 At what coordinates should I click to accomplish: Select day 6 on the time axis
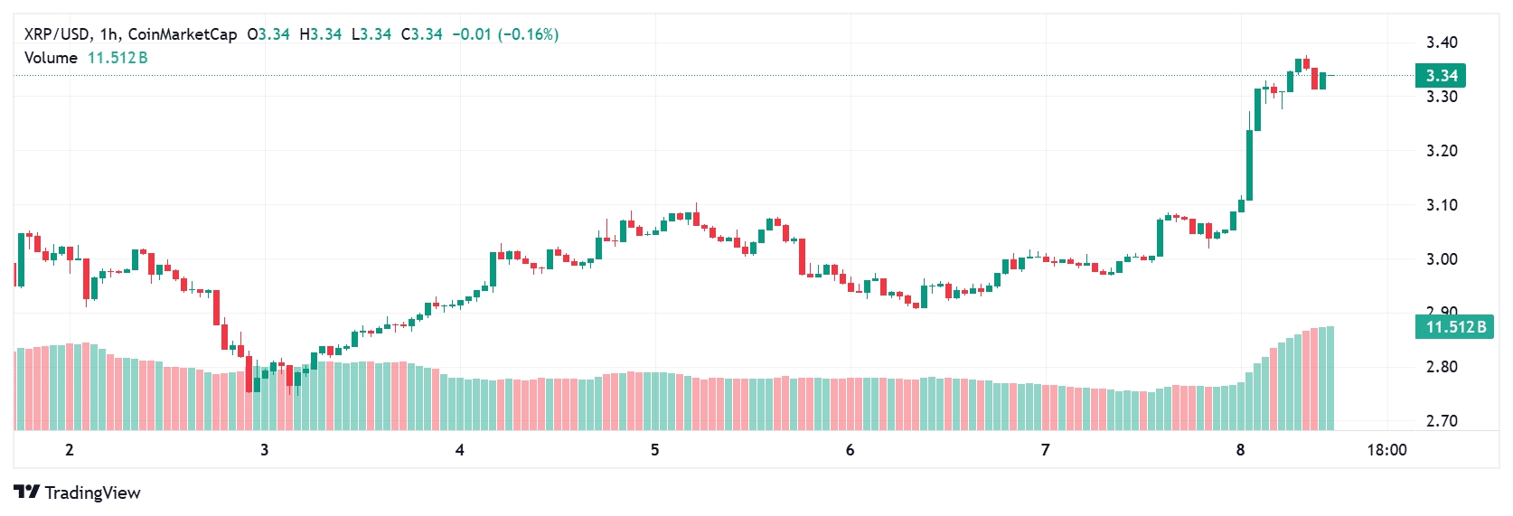pos(850,450)
